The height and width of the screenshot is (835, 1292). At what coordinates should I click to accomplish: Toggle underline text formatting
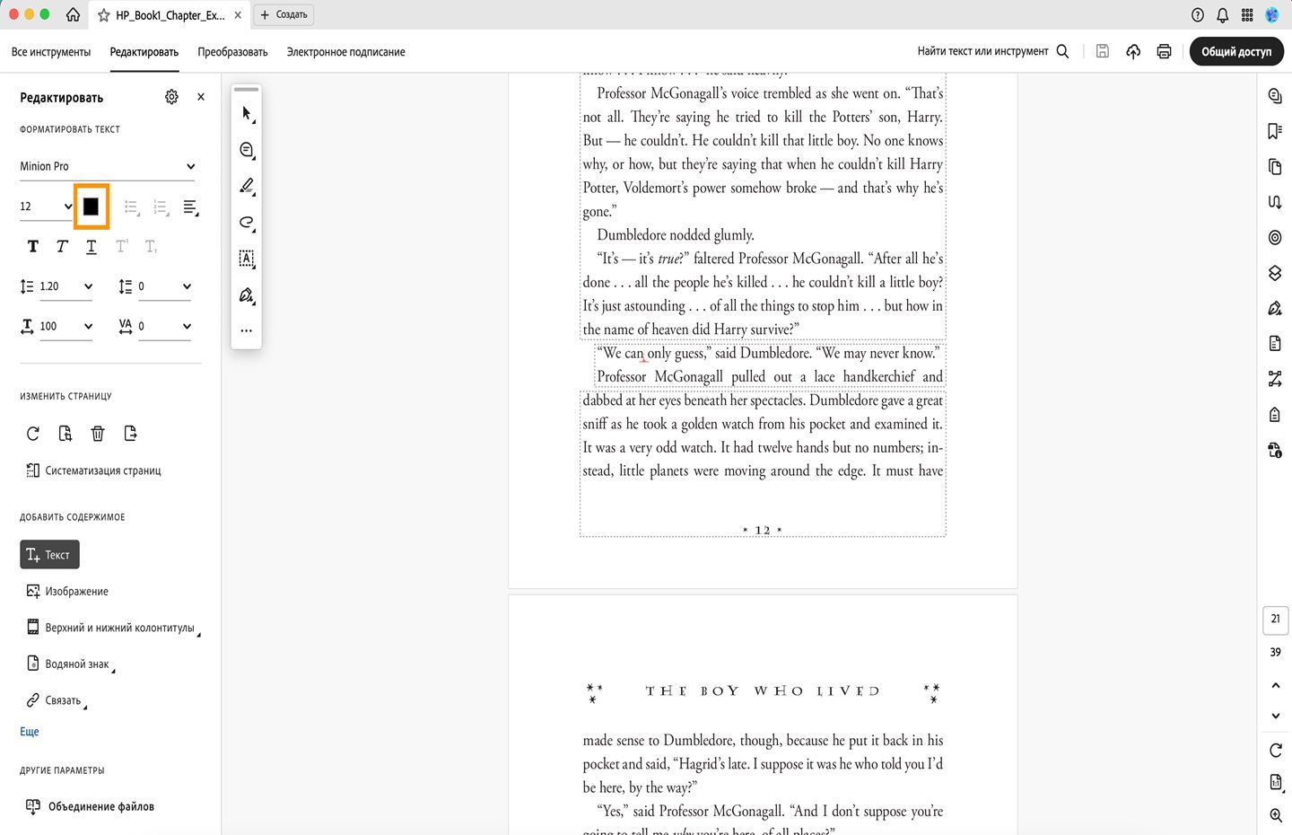pyautogui.click(x=91, y=247)
